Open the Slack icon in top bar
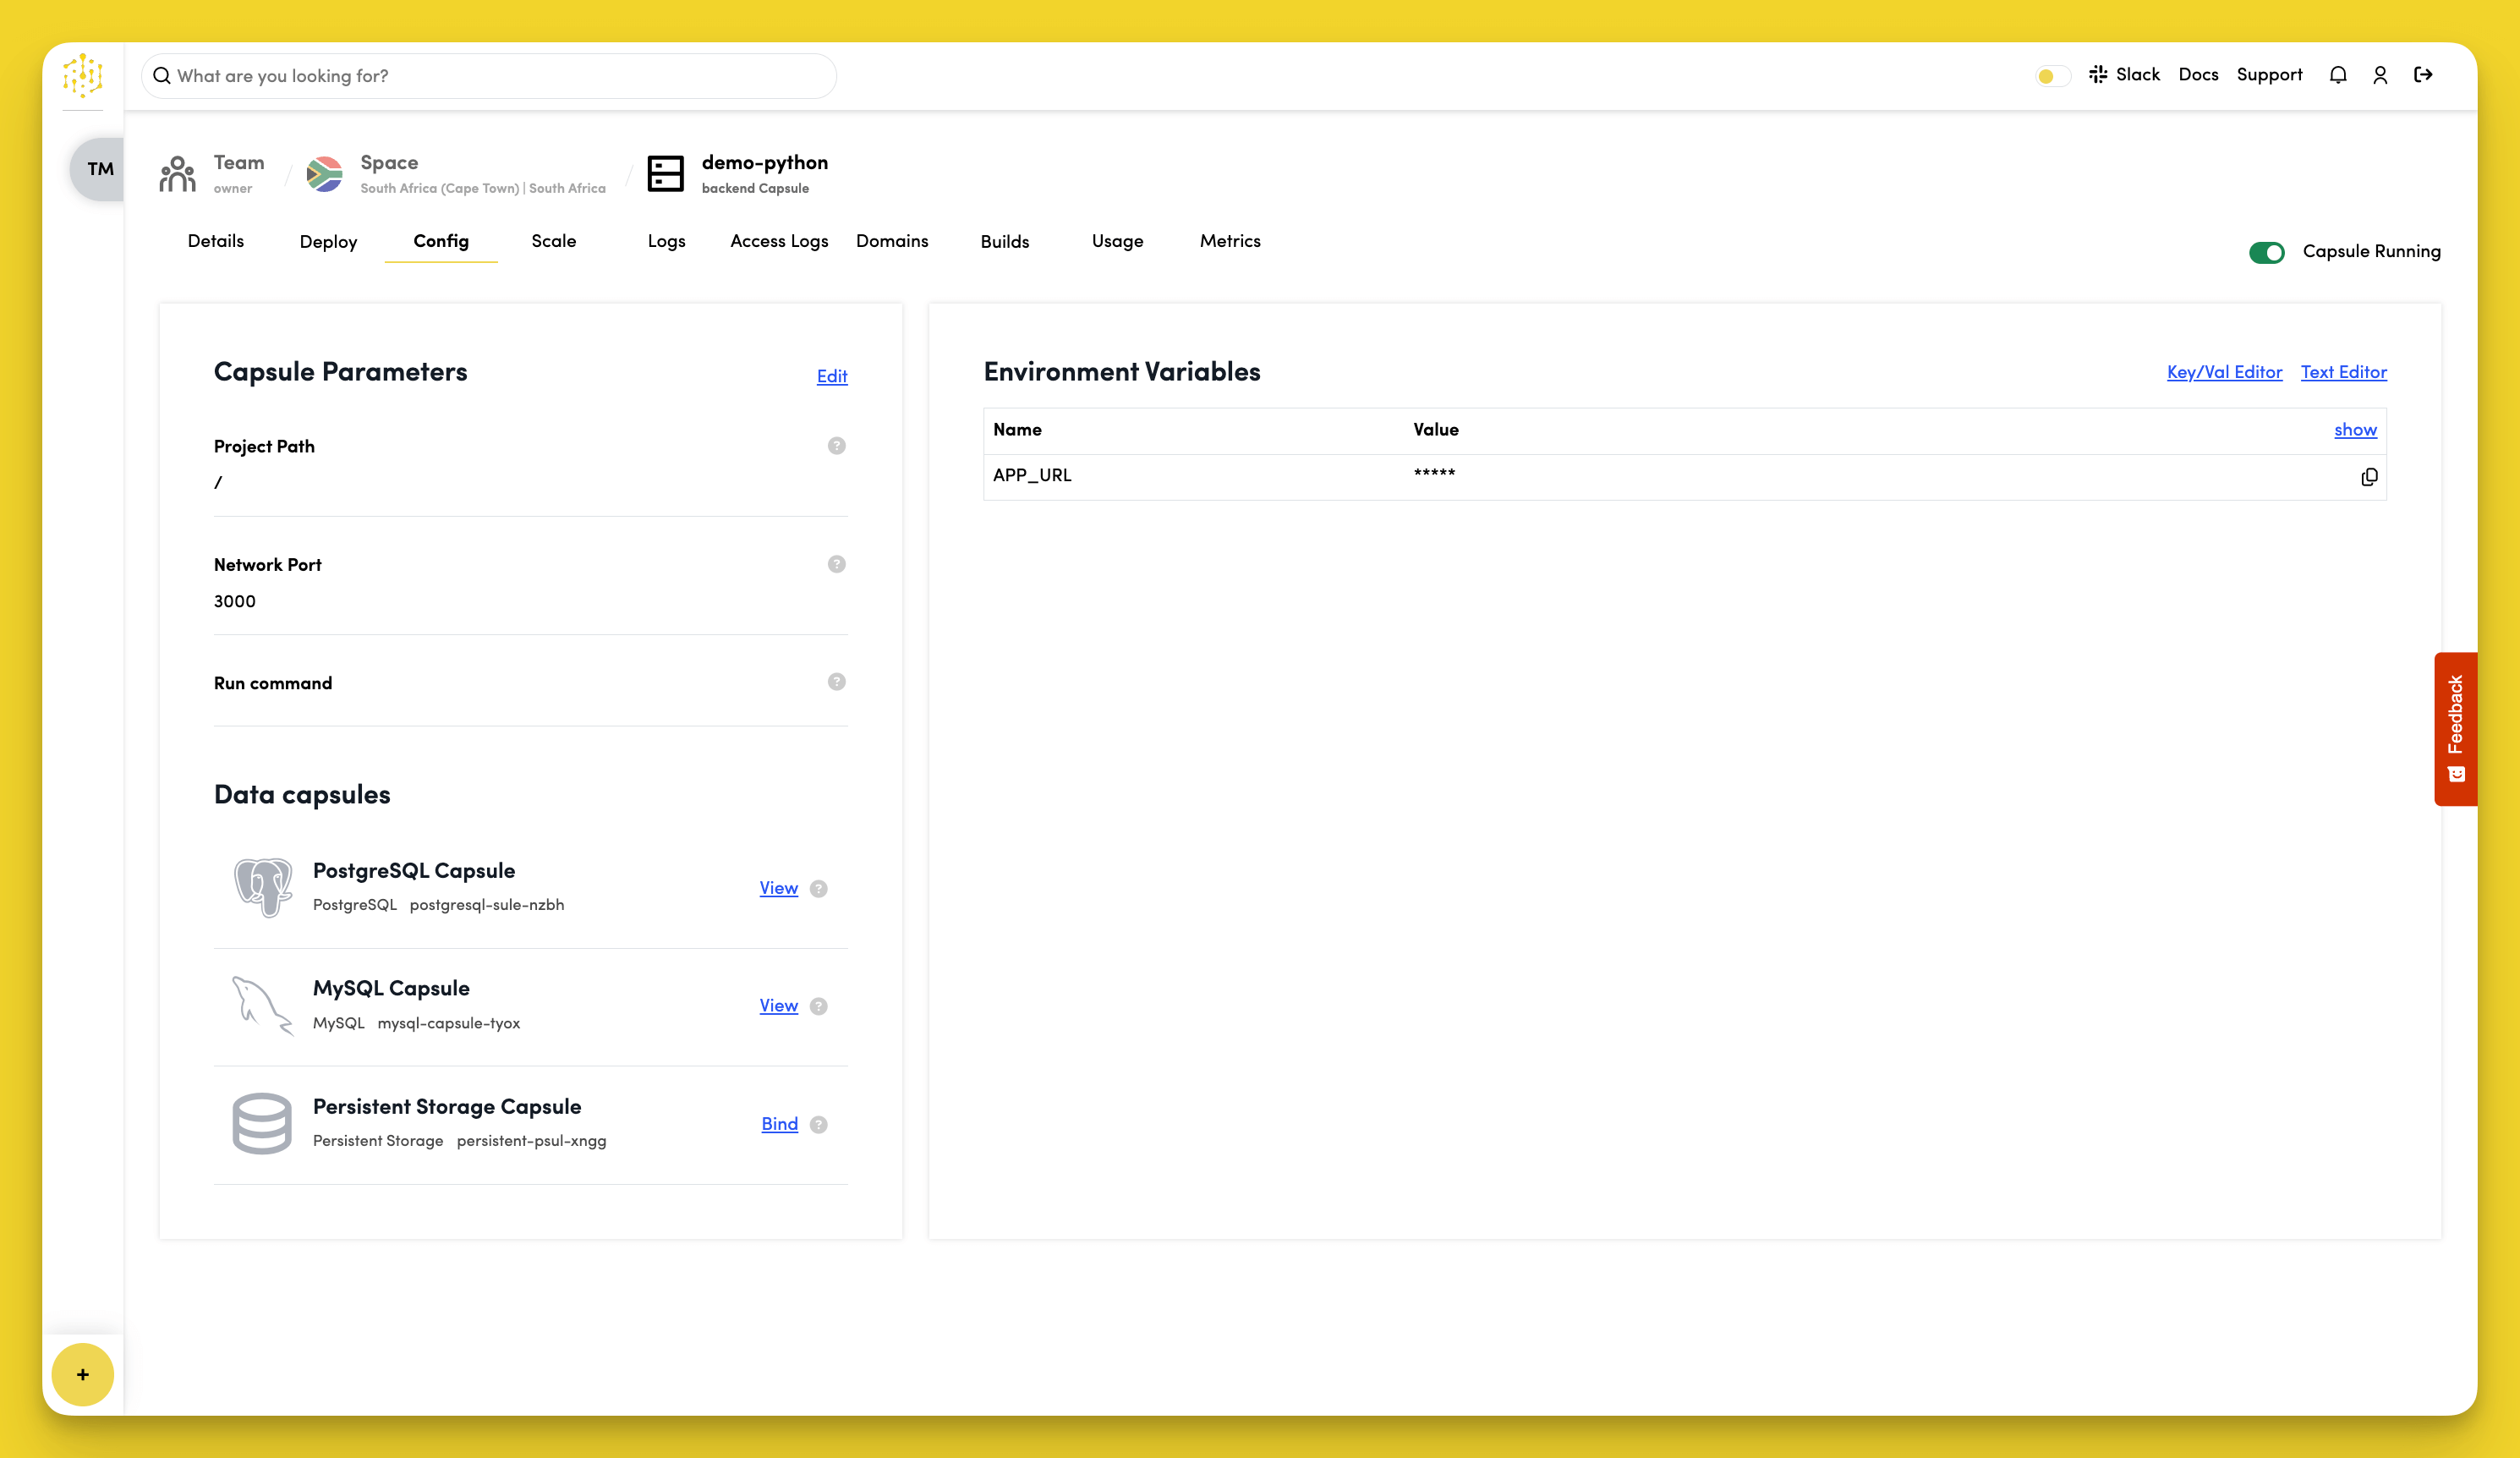Screen dimensions: 2520x1458 pyautogui.click(x=2098, y=74)
